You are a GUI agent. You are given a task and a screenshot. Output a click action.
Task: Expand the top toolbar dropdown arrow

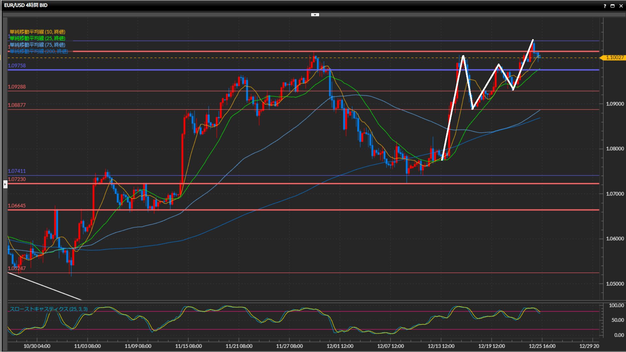[x=315, y=15]
